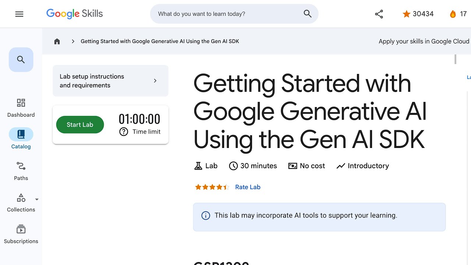Click the streak count 17

(463, 14)
